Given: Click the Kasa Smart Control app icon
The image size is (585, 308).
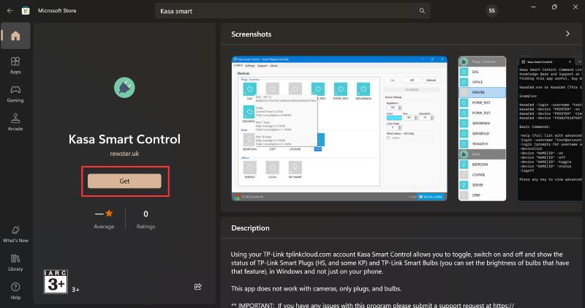Looking at the screenshot, I should [124, 87].
